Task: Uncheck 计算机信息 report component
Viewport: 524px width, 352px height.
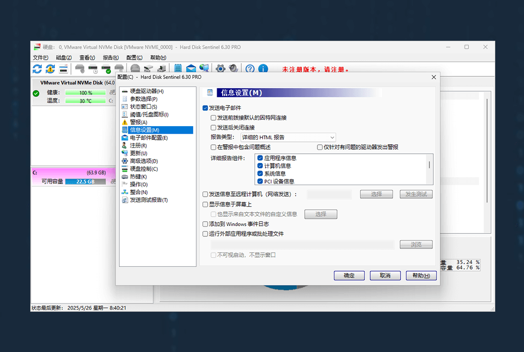Action: point(260,166)
